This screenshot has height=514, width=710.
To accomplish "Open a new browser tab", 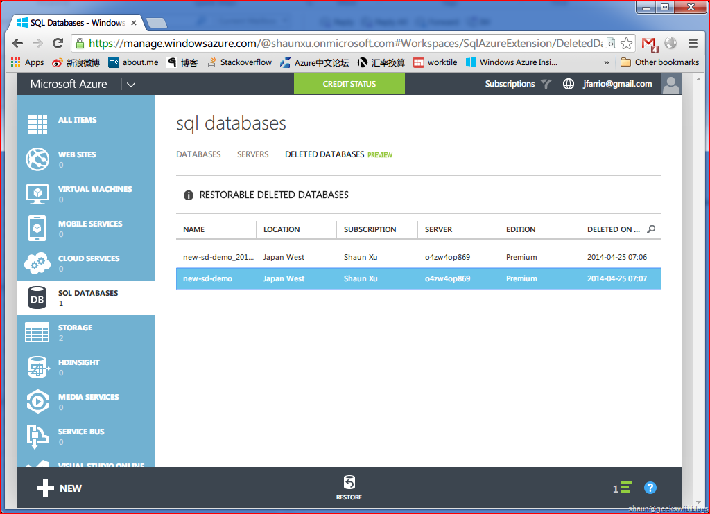I will (x=157, y=23).
